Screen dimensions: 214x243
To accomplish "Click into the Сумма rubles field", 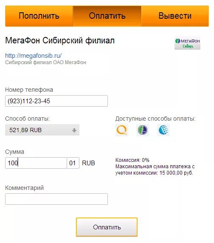I will 36,163.
